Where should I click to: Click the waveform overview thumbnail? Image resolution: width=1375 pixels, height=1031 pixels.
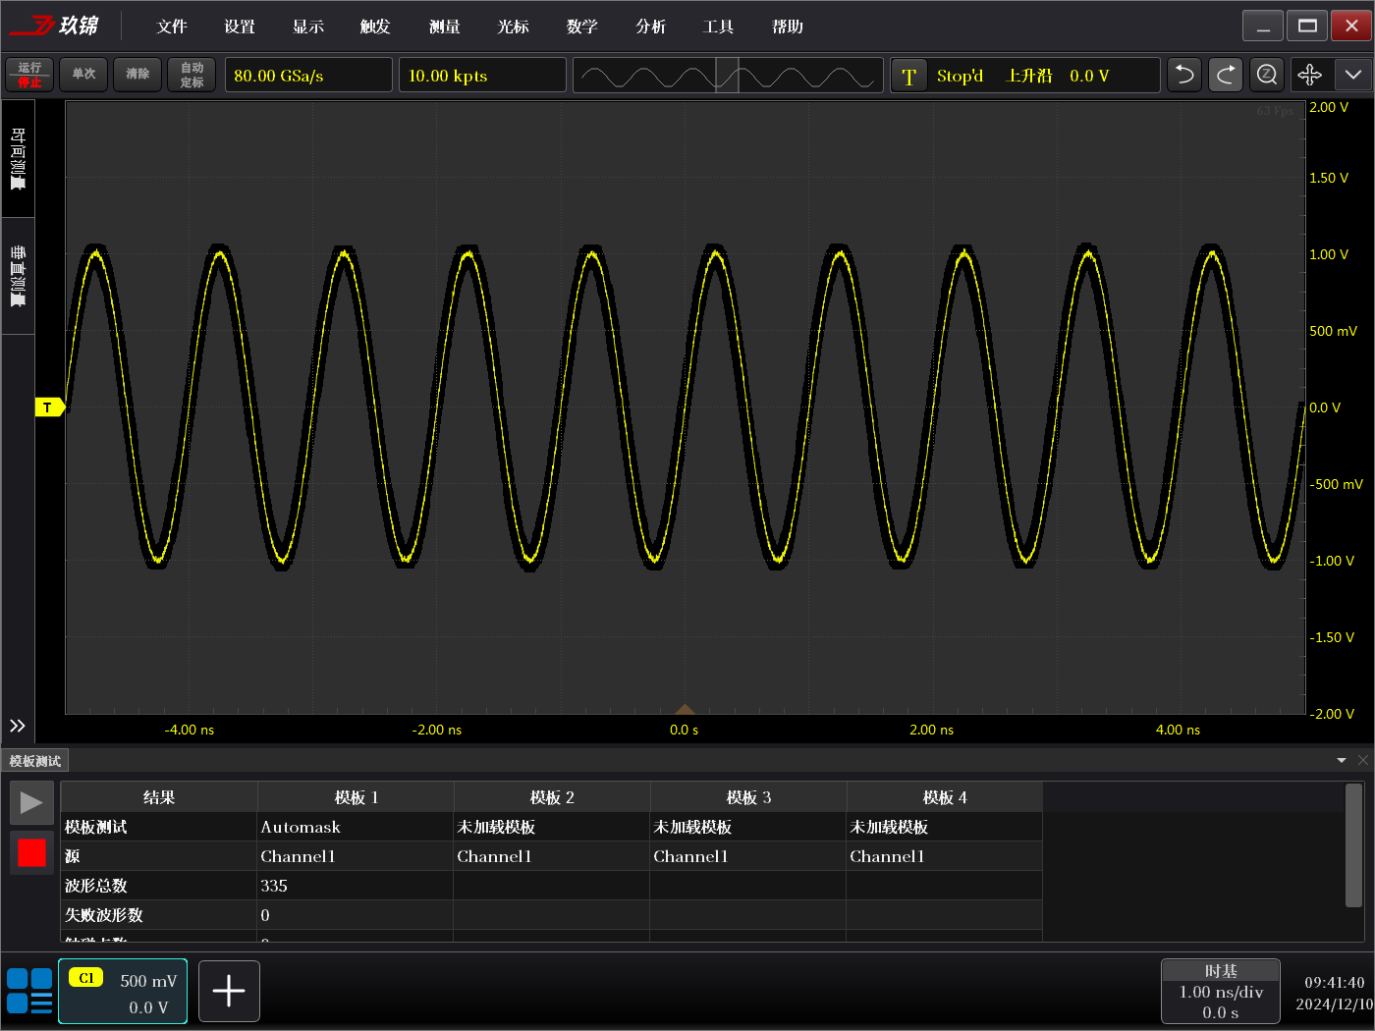[727, 76]
